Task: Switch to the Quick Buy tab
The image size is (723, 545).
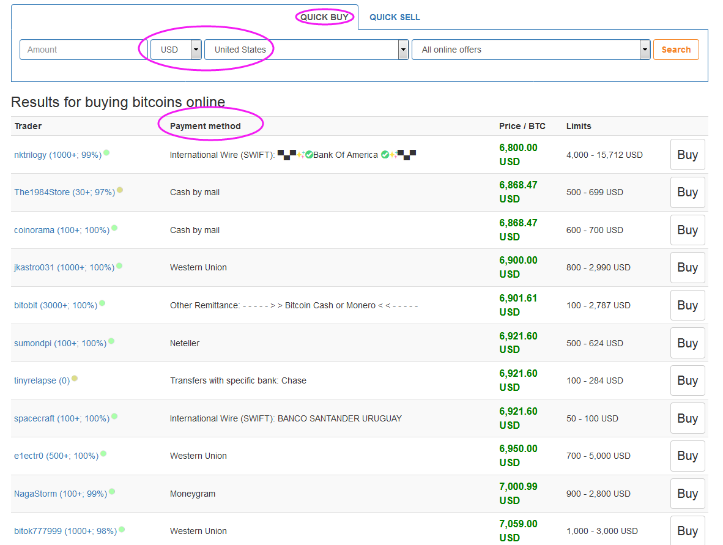Action: click(324, 17)
